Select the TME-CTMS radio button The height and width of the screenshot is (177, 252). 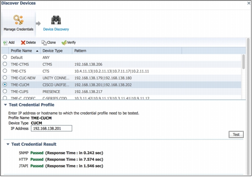pyautogui.click(x=5, y=64)
